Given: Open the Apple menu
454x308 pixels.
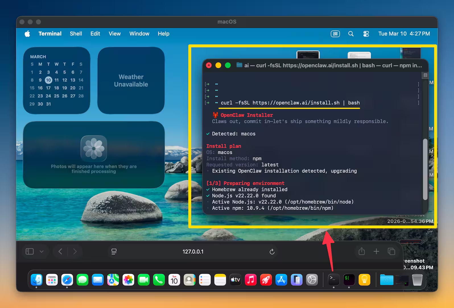Looking at the screenshot, I should coord(27,34).
